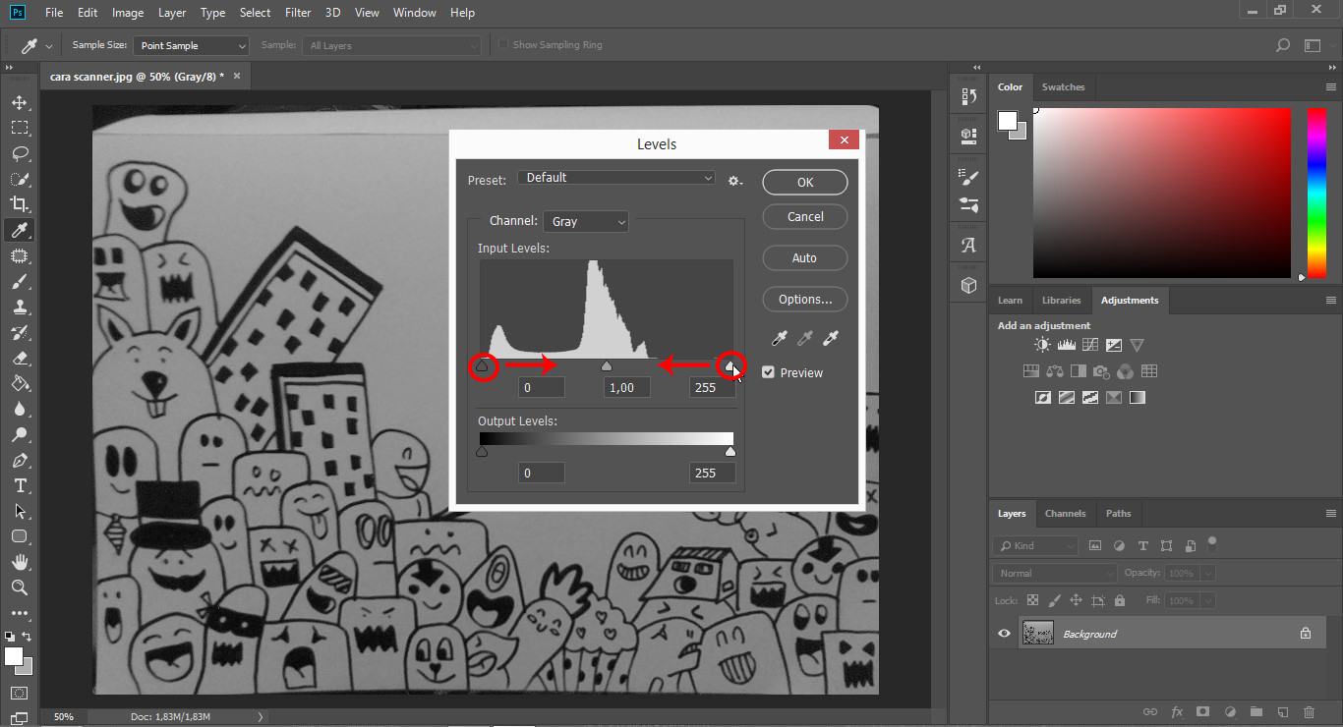
Task: Open the Sample All Layers dropdown
Action: [x=392, y=45]
